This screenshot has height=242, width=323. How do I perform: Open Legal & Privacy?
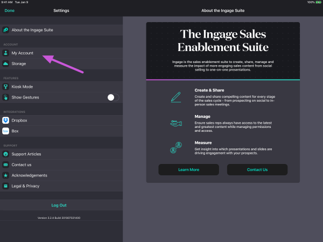coord(61,186)
